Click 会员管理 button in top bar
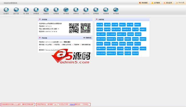Image resolution: width=186 pixels, height=107 pixels. (156, 3)
